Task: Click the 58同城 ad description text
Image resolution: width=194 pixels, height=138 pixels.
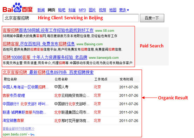Action: [60, 36]
